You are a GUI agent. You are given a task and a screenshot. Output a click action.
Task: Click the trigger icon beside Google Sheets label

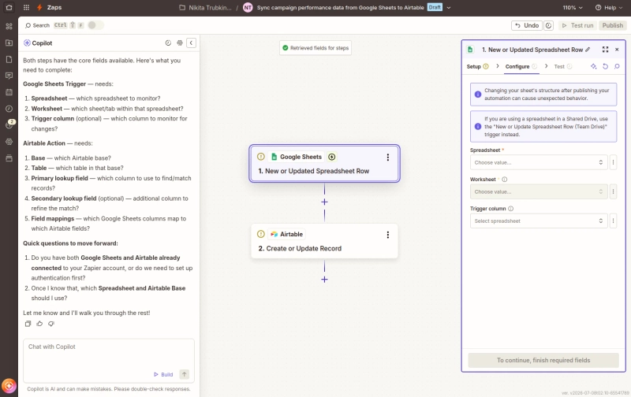[331, 157]
